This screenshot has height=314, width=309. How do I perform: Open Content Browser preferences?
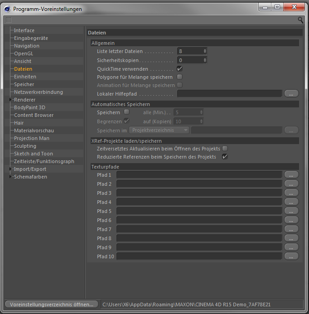point(34,115)
